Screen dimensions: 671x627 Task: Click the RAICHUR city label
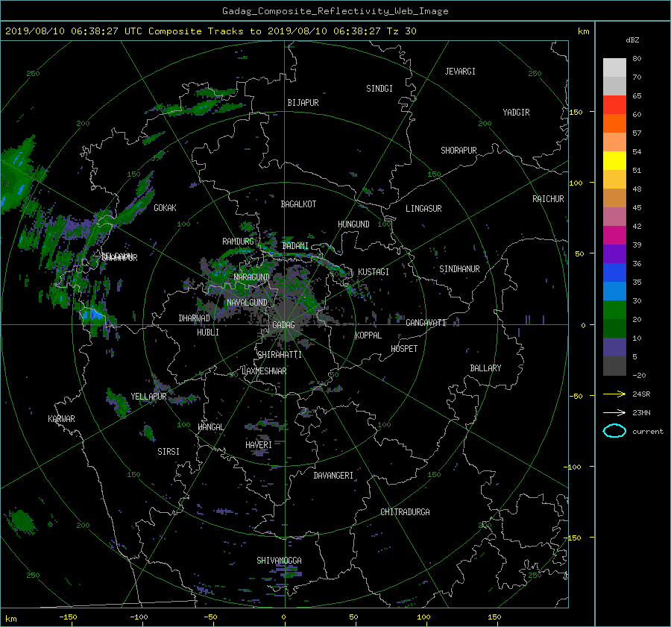[548, 199]
